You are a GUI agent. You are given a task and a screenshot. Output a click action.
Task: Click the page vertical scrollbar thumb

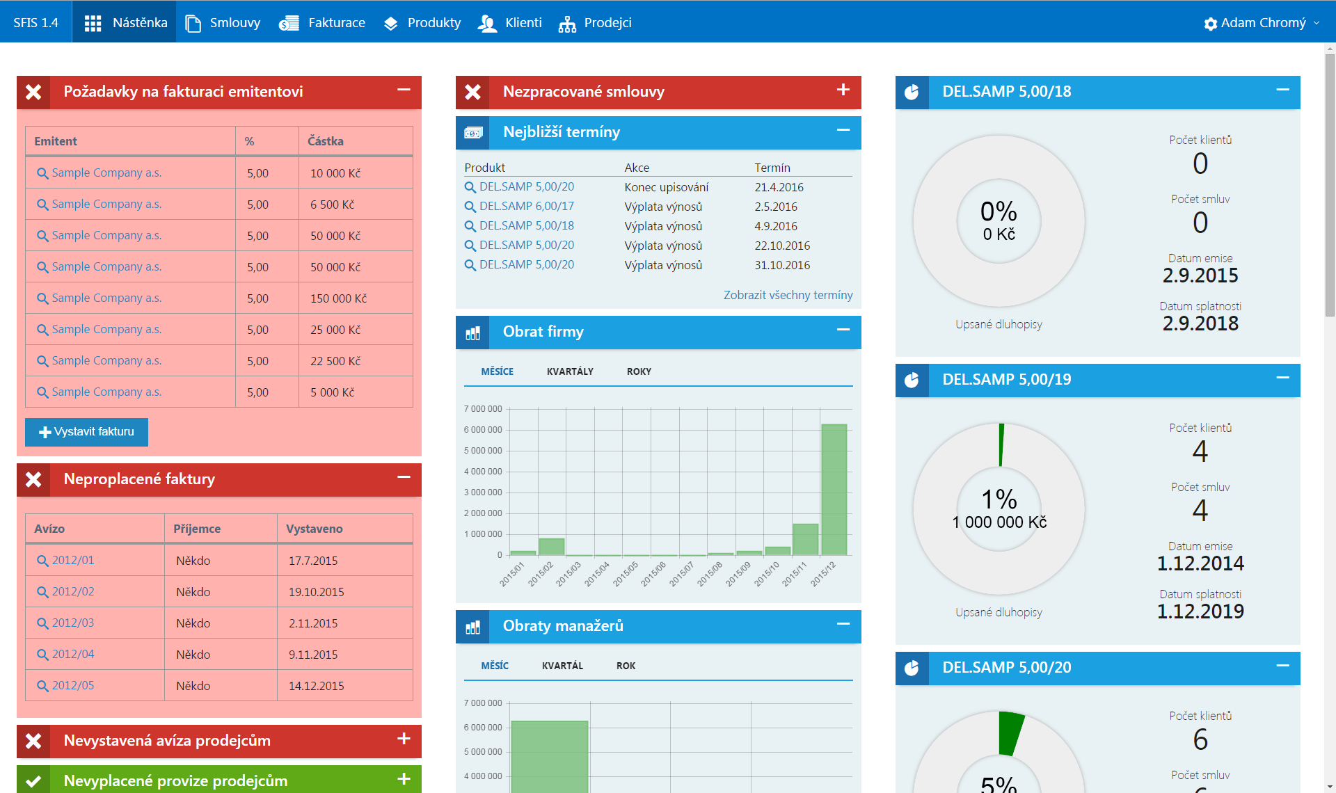coord(1330,184)
